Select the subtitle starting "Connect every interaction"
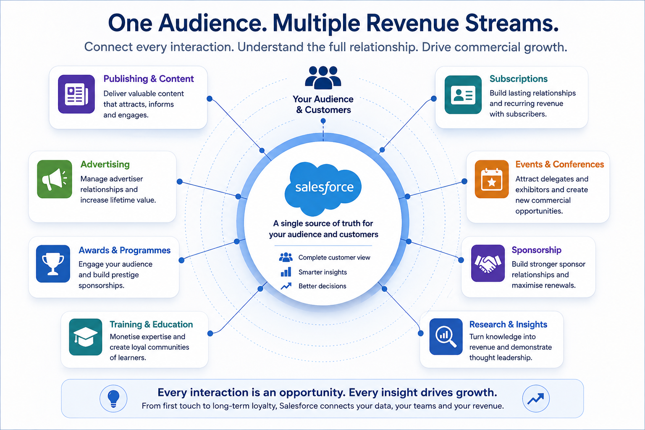The height and width of the screenshot is (430, 645). [325, 47]
